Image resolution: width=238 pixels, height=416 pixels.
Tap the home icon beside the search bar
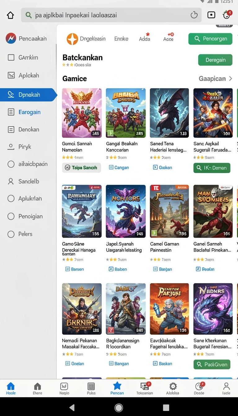pos(11,15)
